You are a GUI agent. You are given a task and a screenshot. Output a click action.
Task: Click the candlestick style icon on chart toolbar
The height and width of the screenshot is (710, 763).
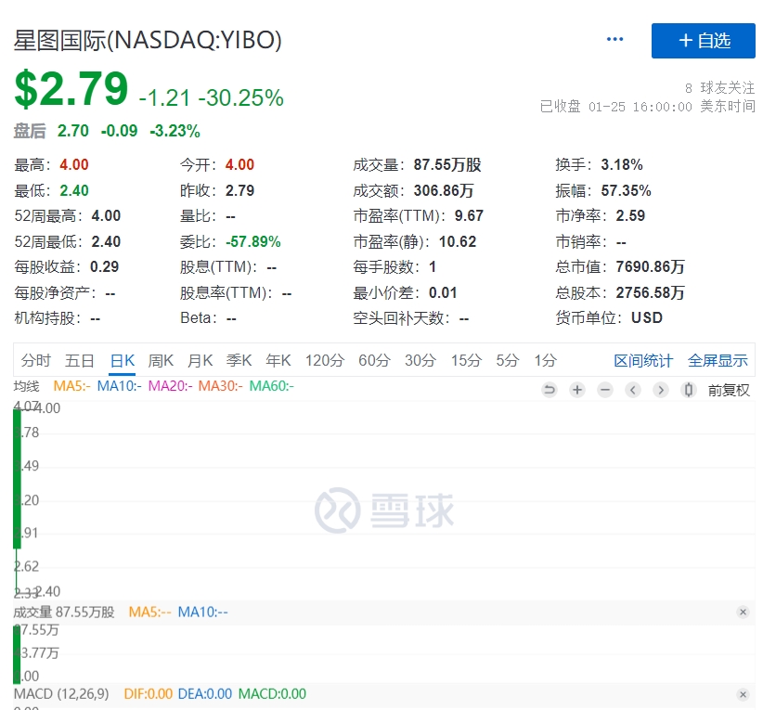[688, 390]
